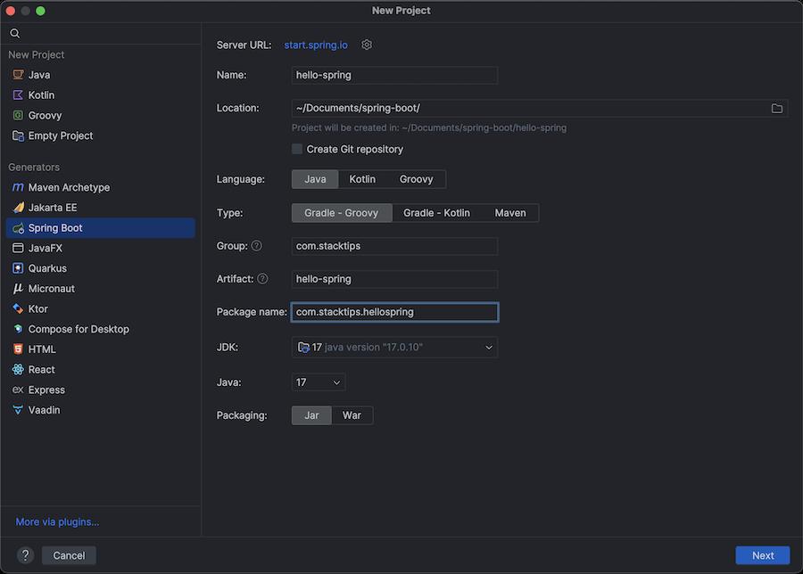Choose the Compose for Desktop icon

point(18,329)
